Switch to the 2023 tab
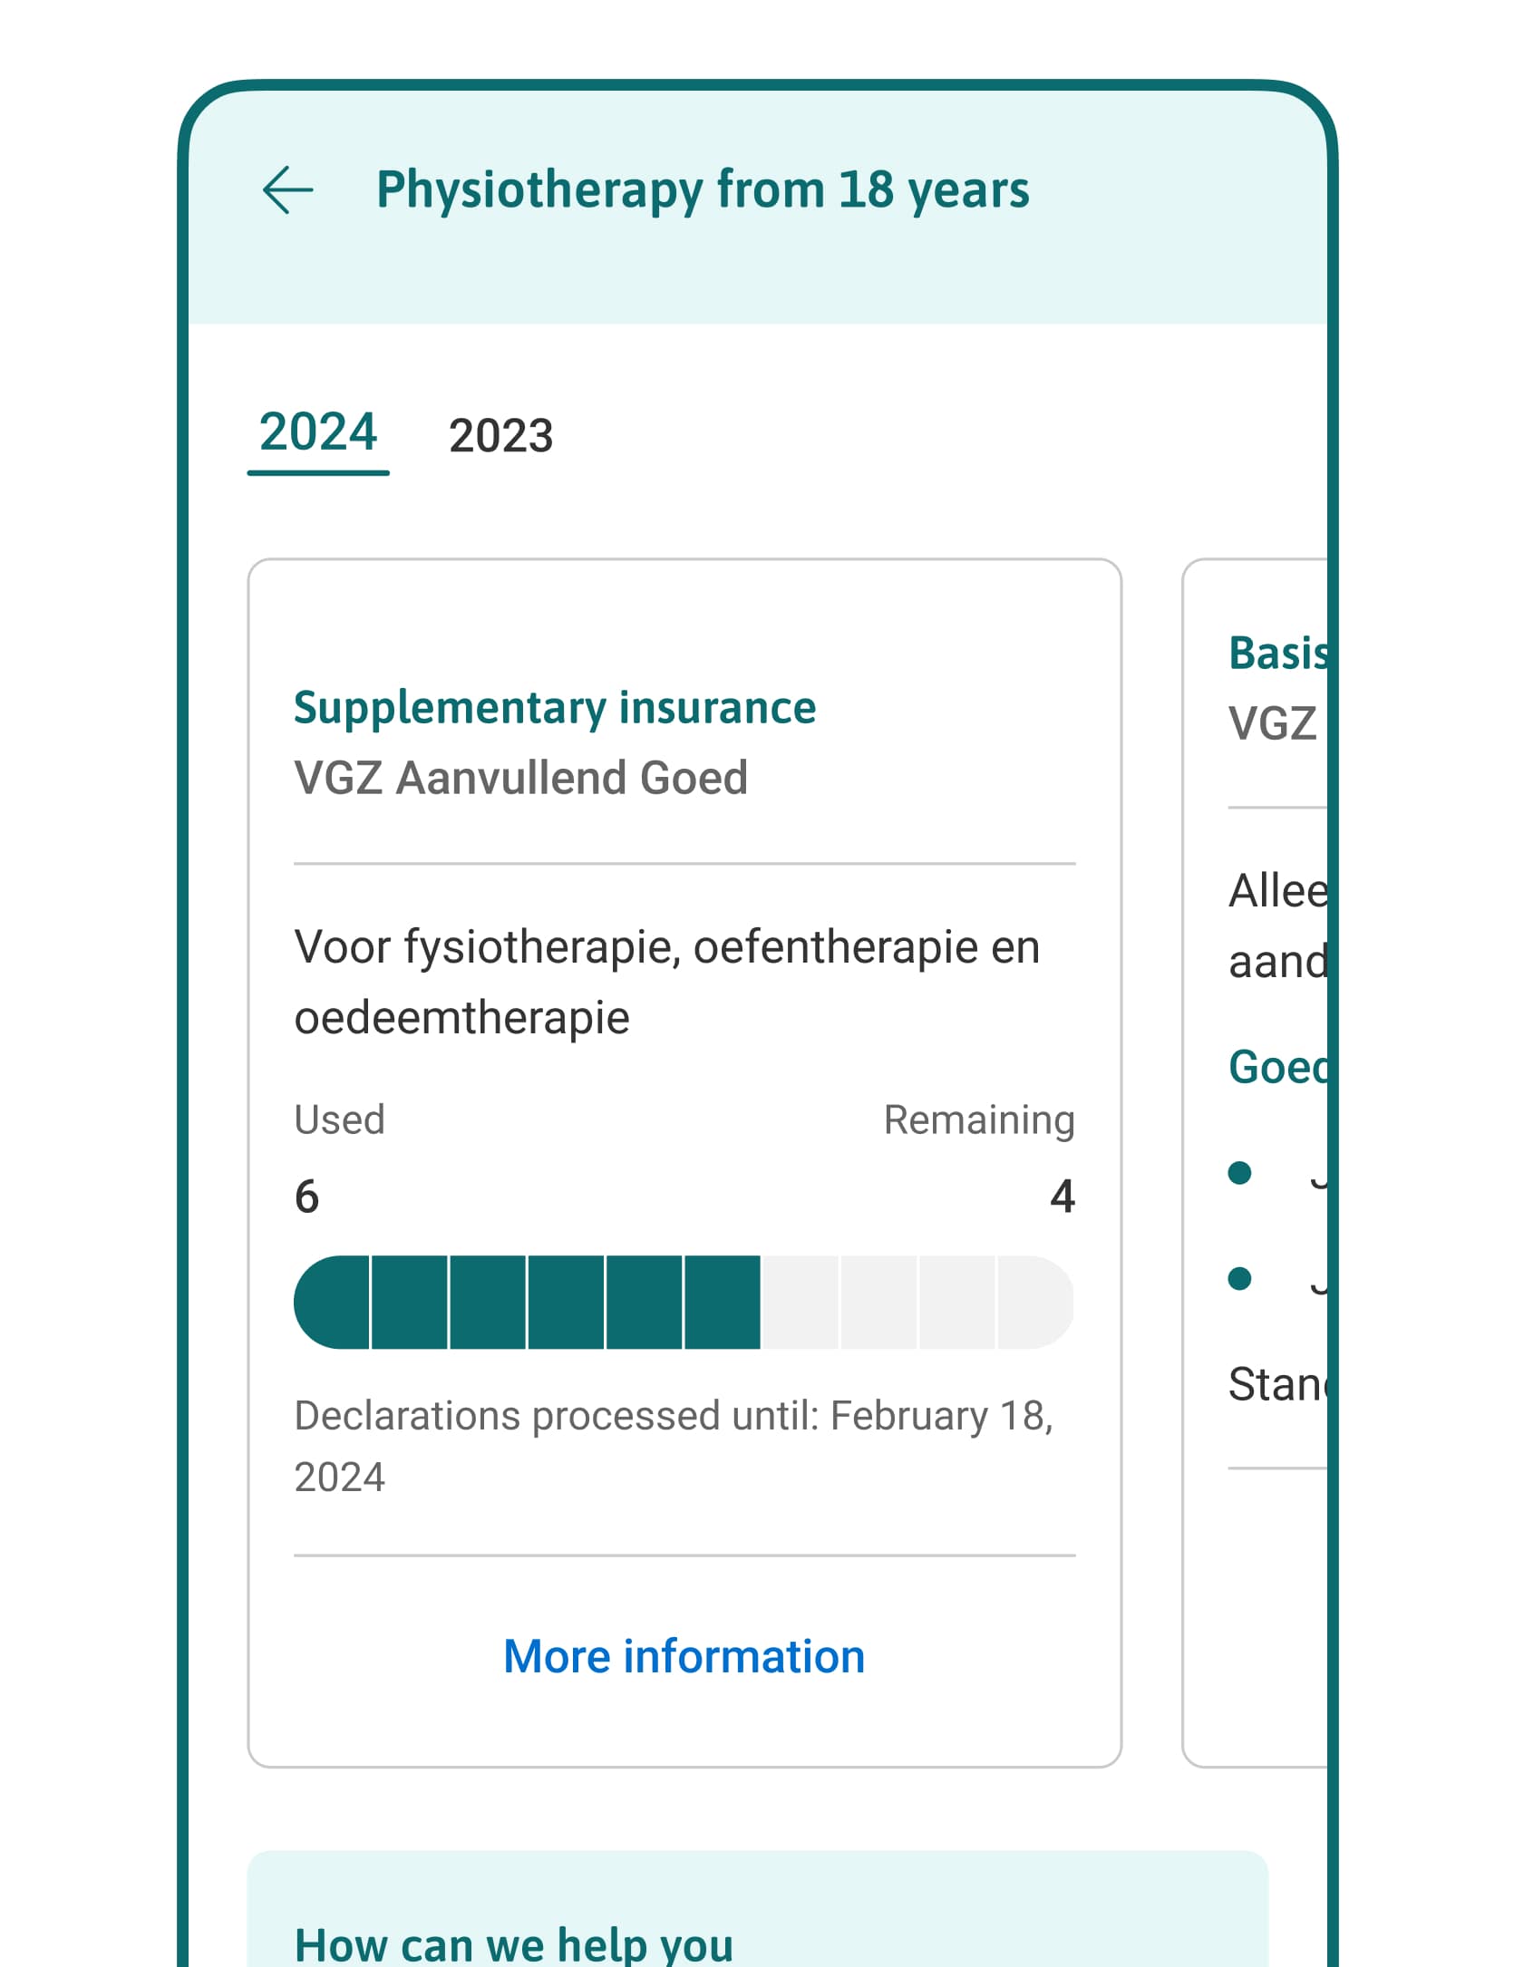Screen dimensions: 1514x1967 pyautogui.click(x=500, y=436)
